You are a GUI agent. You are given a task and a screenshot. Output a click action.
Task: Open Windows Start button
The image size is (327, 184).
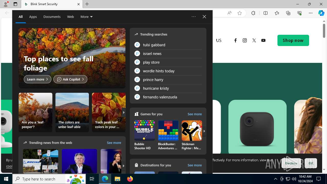tap(6, 179)
